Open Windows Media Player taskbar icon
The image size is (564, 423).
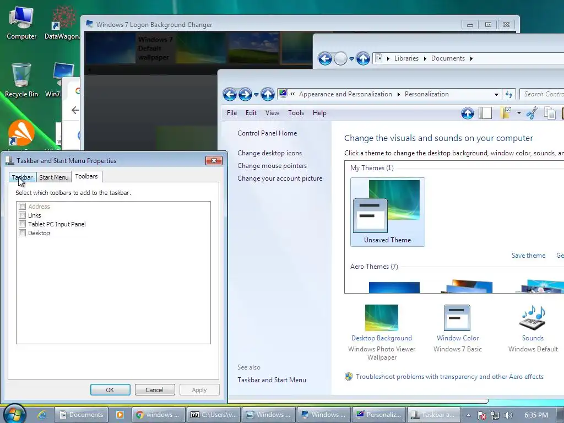[x=120, y=415]
